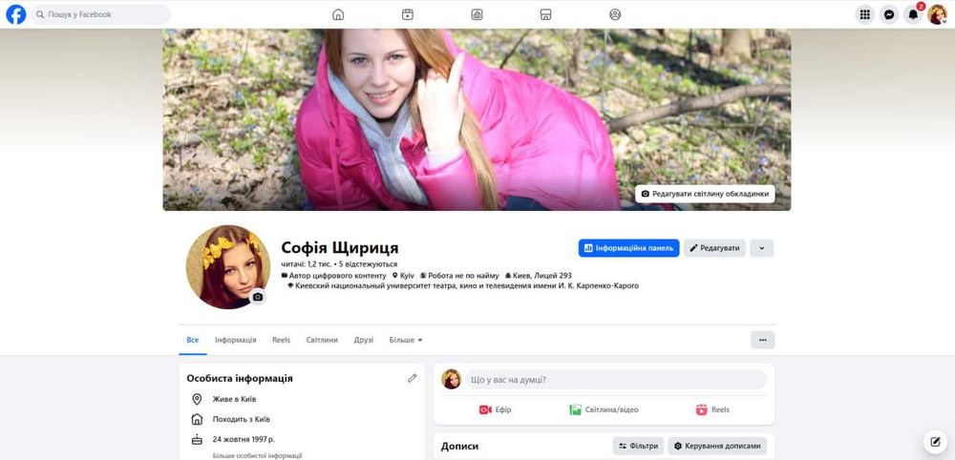Click the Kyiv location text in profile header

407,276
